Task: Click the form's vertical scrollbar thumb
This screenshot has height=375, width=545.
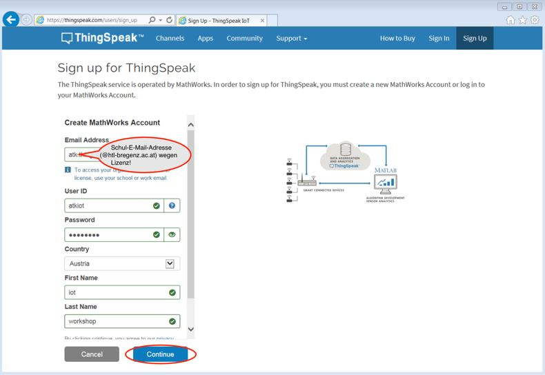Action: tap(190, 214)
